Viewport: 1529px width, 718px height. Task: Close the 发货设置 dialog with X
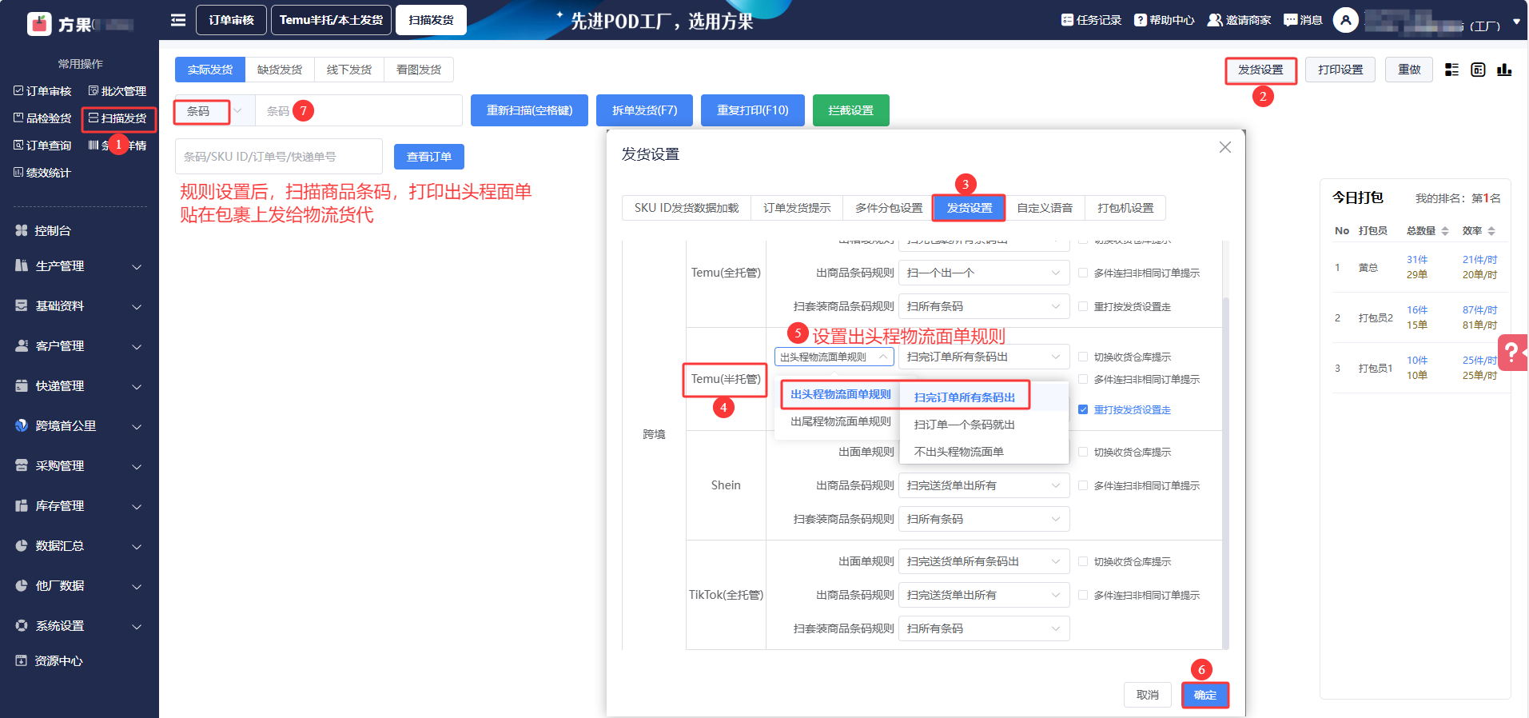pyautogui.click(x=1224, y=147)
